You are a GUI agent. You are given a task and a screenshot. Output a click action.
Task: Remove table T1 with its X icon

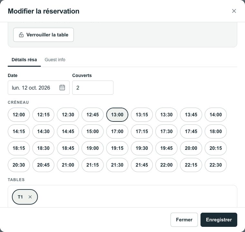point(30,197)
